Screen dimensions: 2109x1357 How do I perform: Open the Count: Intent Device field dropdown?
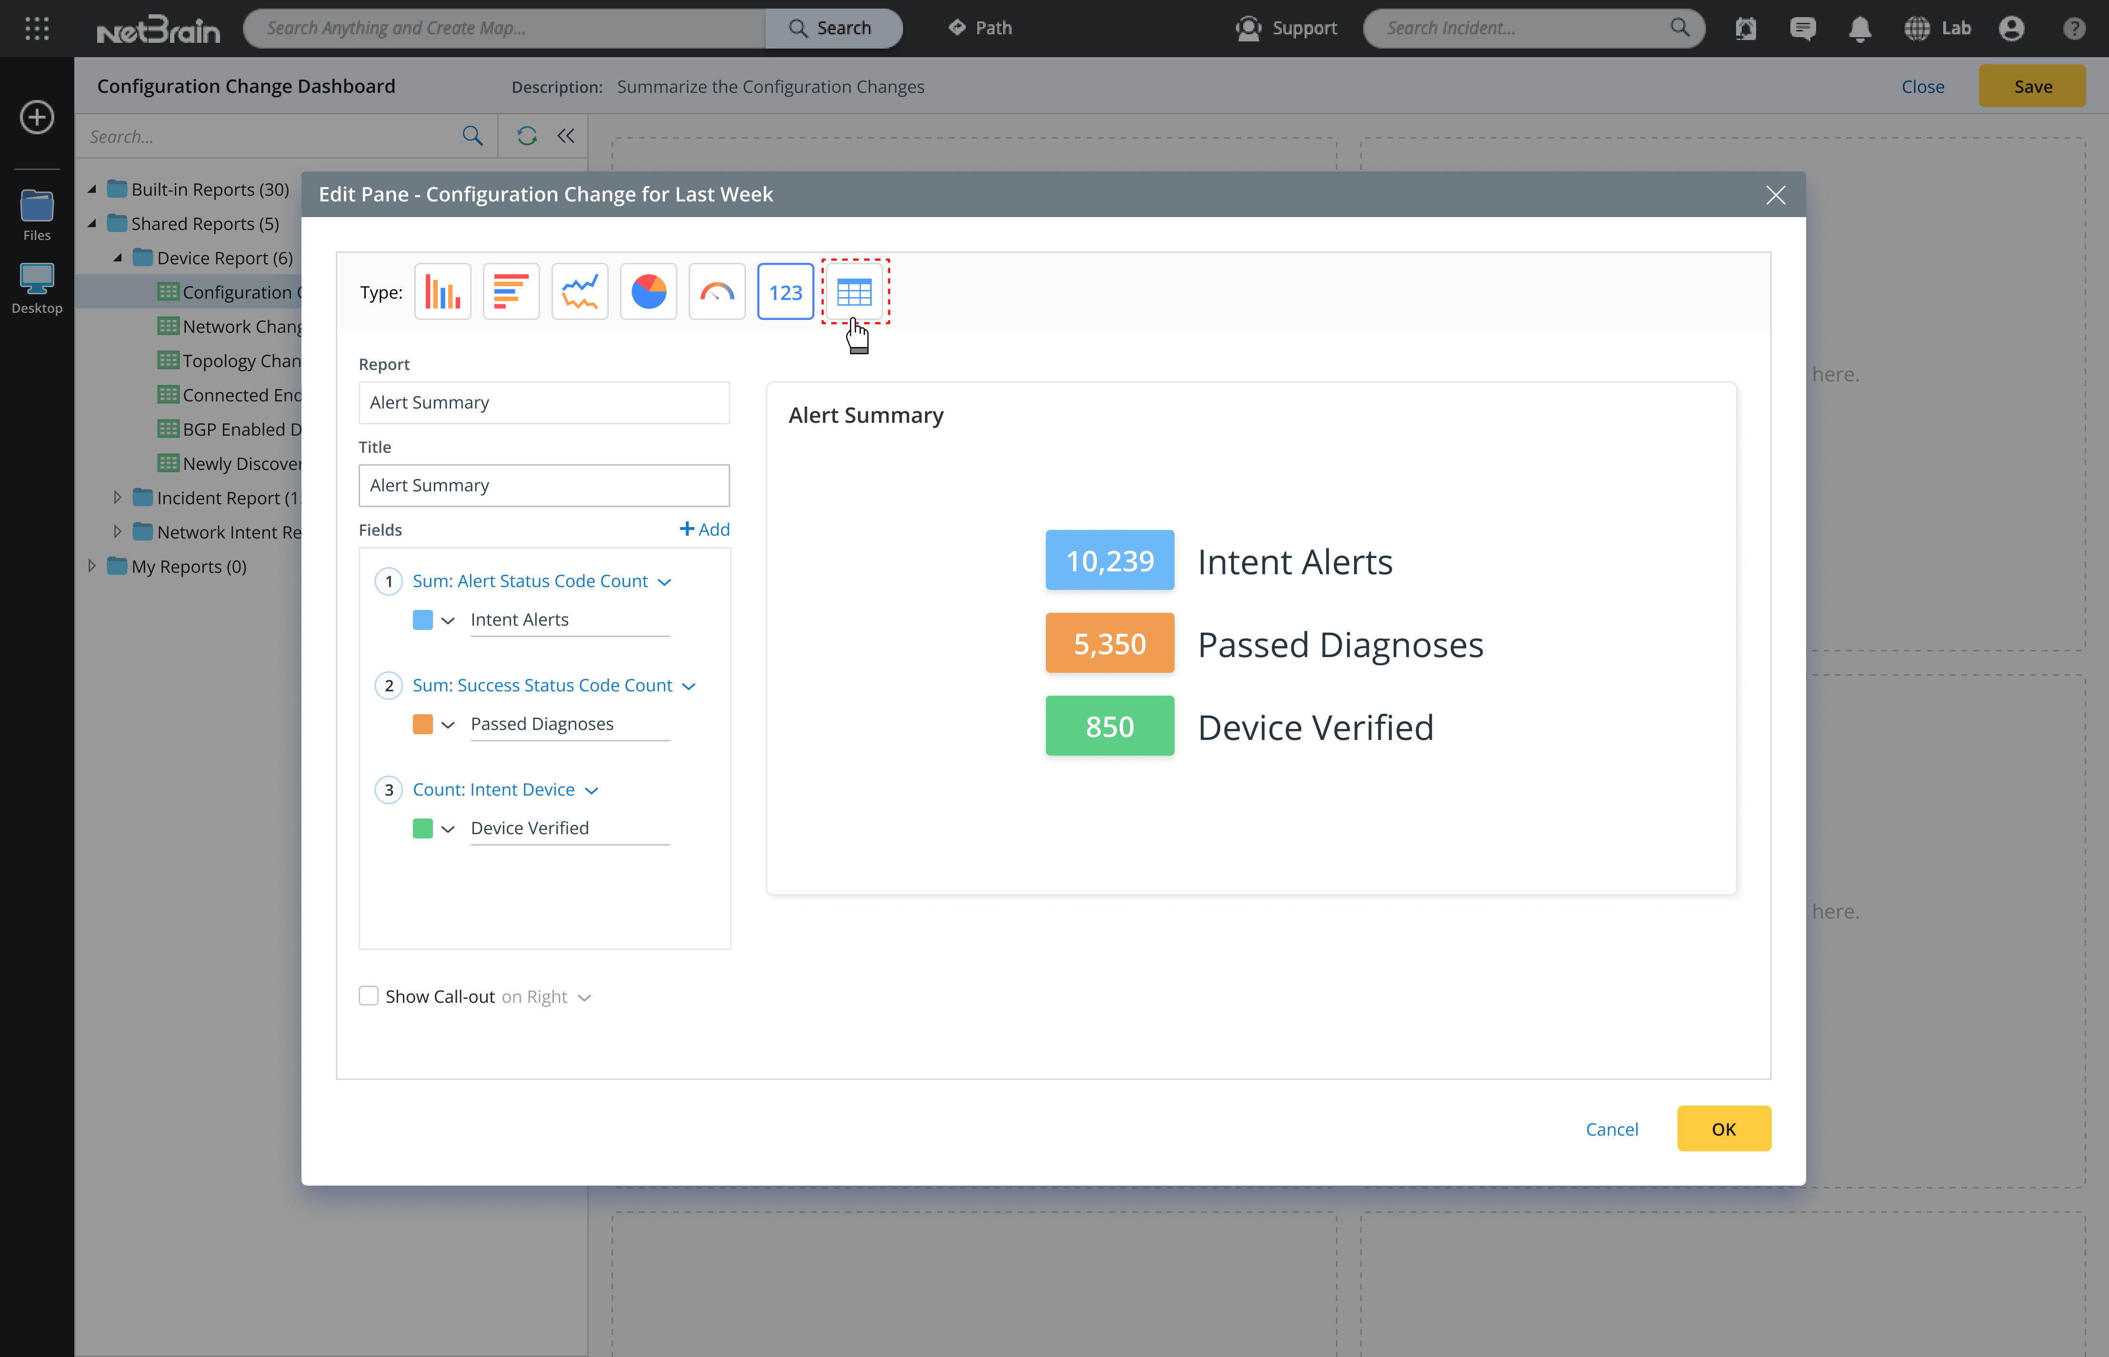(592, 790)
